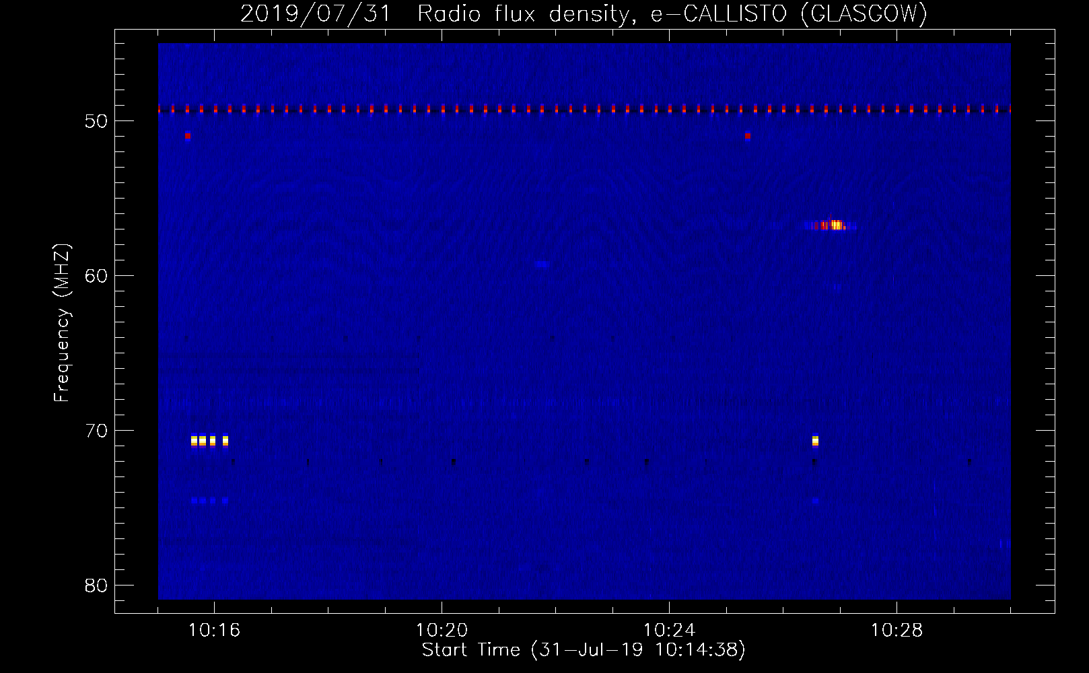Click the 70 frequency tick label
Image resolution: width=1089 pixels, height=673 pixels.
pyautogui.click(x=96, y=431)
